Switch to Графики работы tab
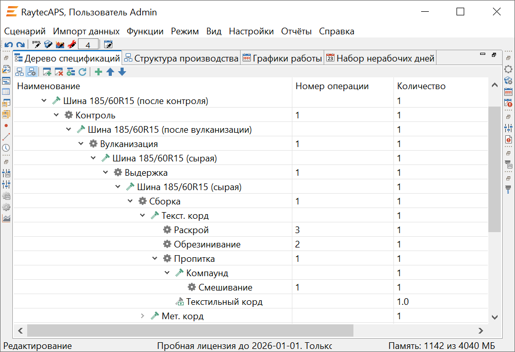515x352 pixels. 282,58
